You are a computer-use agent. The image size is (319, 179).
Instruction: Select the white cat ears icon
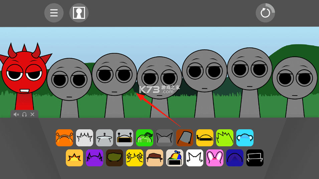(x=195, y=158)
